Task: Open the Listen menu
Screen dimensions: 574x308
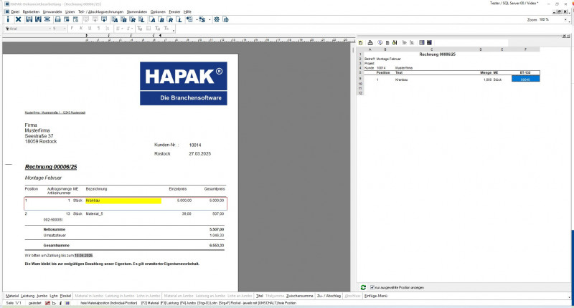Action: [70, 11]
